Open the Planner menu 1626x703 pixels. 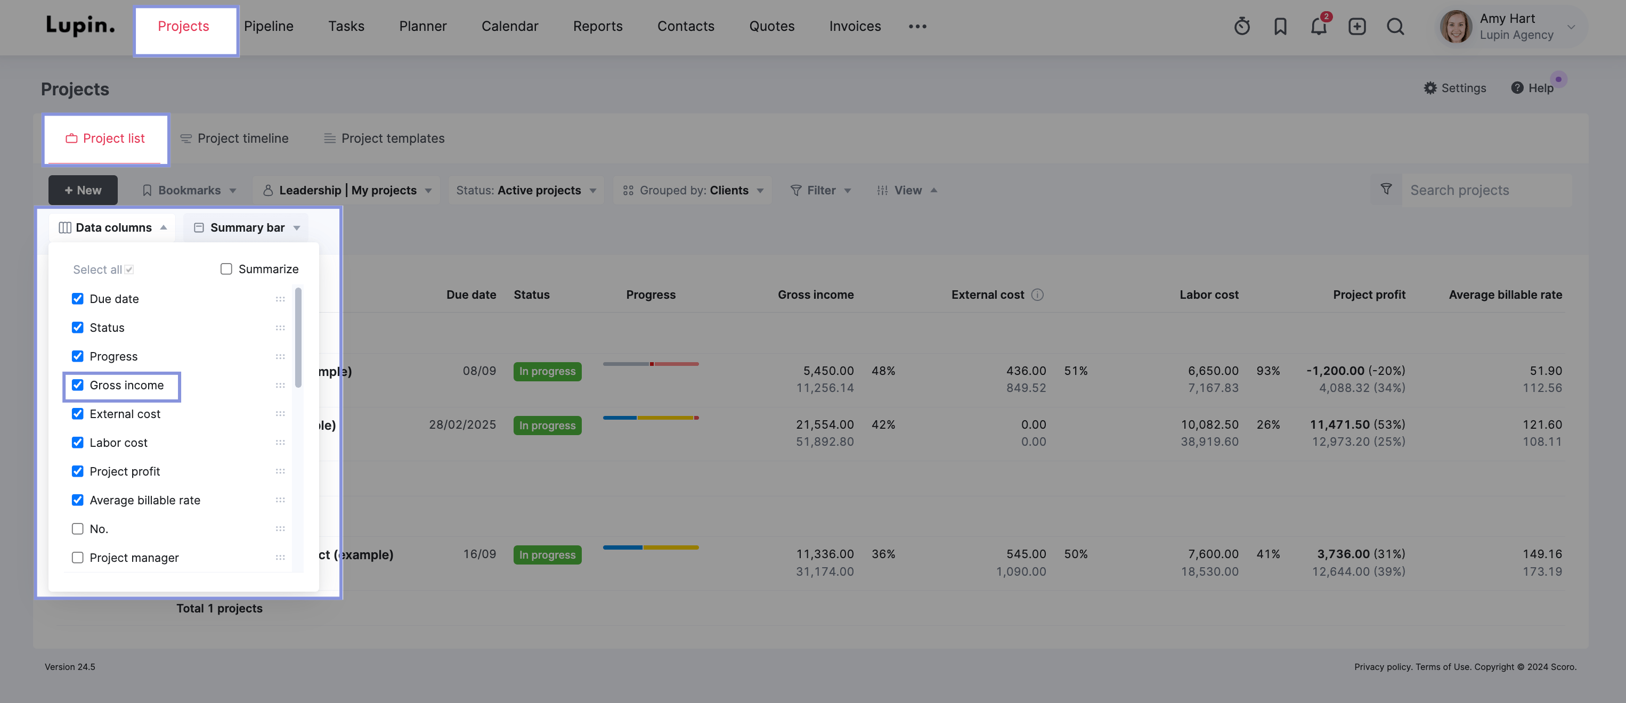(x=422, y=26)
